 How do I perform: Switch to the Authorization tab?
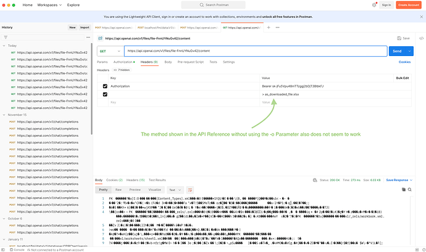click(124, 62)
